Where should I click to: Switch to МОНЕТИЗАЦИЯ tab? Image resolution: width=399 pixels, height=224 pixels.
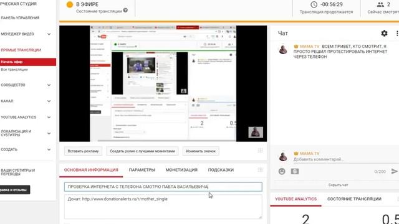181,170
